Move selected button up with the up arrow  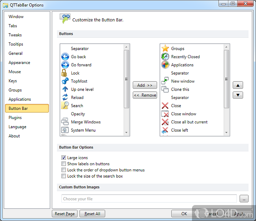238,85
